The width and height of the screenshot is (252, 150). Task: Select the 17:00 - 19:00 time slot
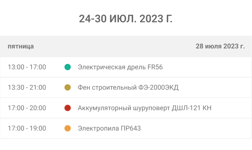coord(27,128)
